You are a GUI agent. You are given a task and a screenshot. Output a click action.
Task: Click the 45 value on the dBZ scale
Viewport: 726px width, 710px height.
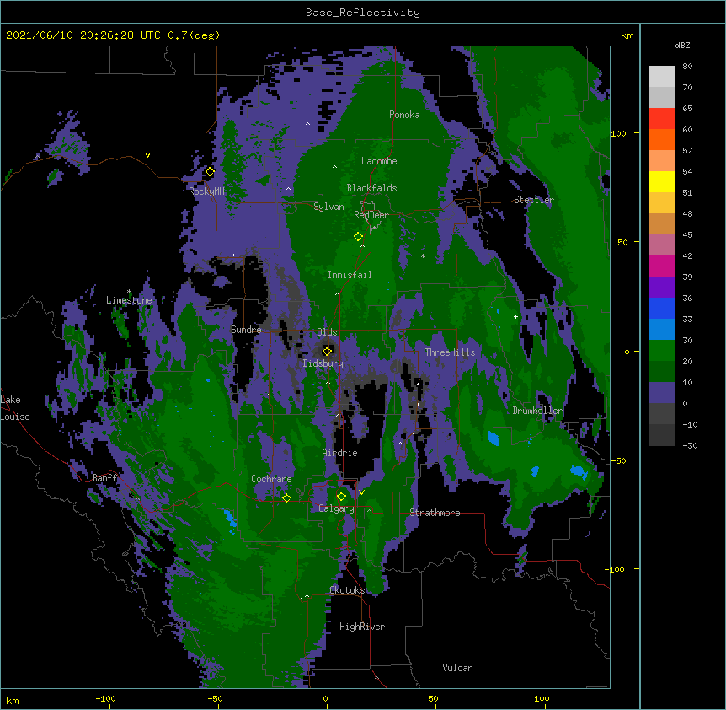pyautogui.click(x=687, y=235)
